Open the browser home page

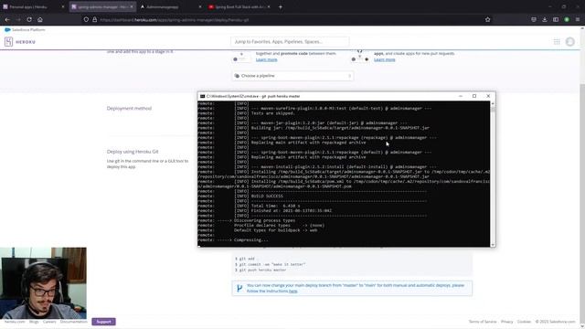(40, 19)
